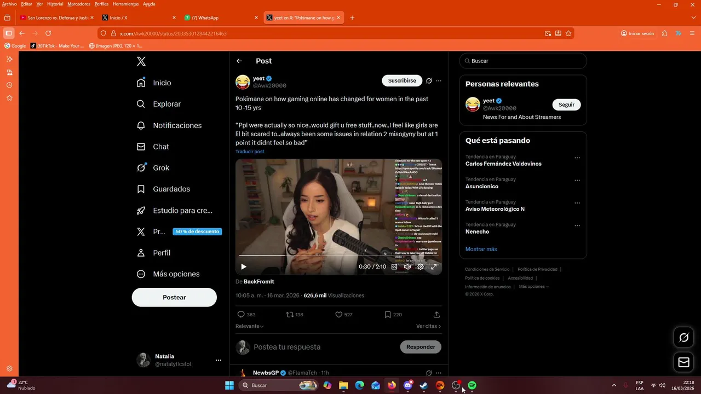The width and height of the screenshot is (701, 394).
Task: Open Grok in the sidebar
Action: point(153,168)
